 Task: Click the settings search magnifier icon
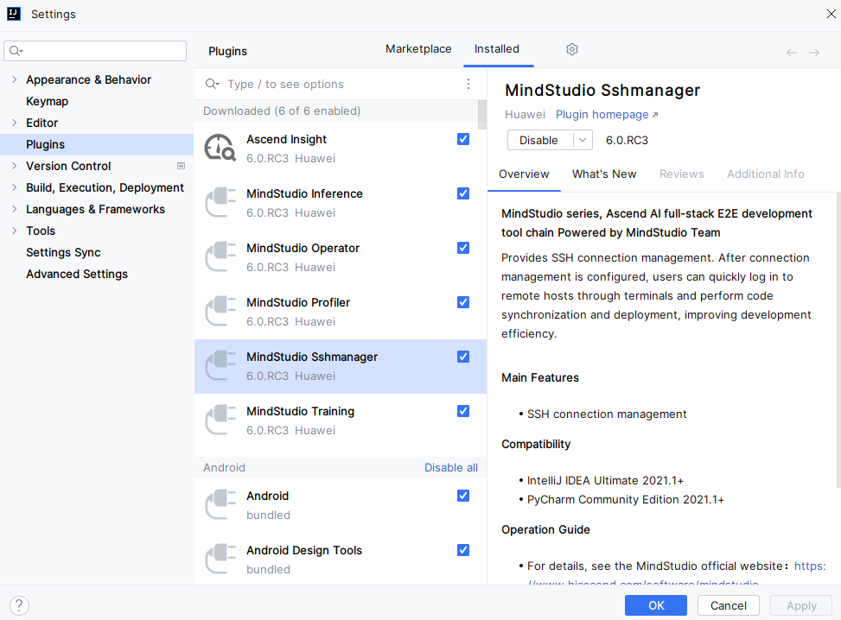tap(16, 51)
